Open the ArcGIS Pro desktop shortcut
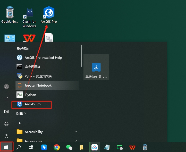 point(49,15)
